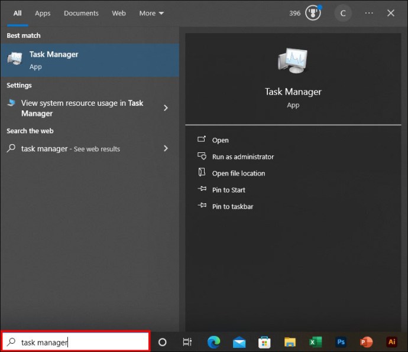Open task manager See web results
The height and width of the screenshot is (352, 408).
[x=90, y=148]
